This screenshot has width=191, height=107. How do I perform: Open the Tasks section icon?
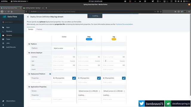(3, 39)
